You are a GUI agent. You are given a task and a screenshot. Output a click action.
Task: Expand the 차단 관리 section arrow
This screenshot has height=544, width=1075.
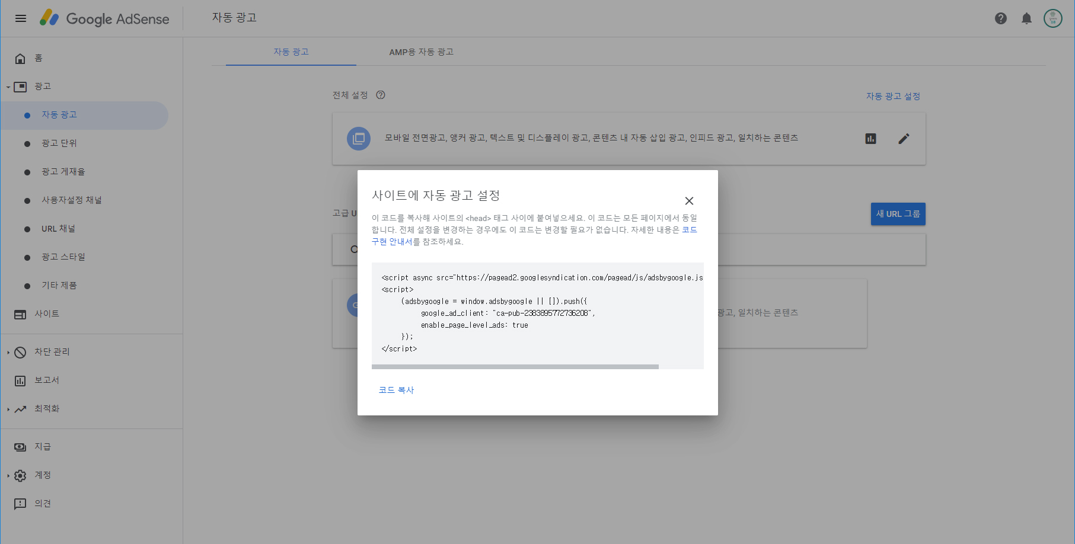click(x=8, y=353)
